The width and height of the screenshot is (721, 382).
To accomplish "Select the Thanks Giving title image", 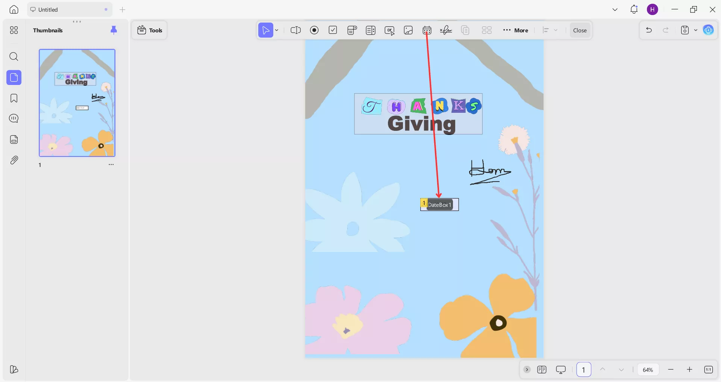I will point(418,114).
